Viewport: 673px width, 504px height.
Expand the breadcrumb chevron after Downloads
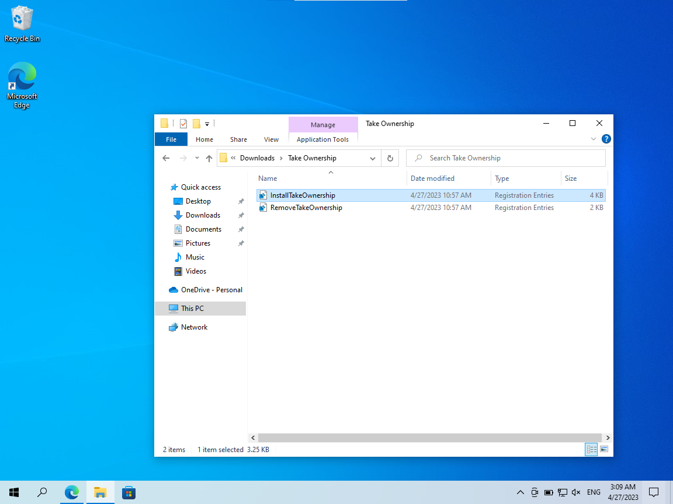[x=281, y=158]
